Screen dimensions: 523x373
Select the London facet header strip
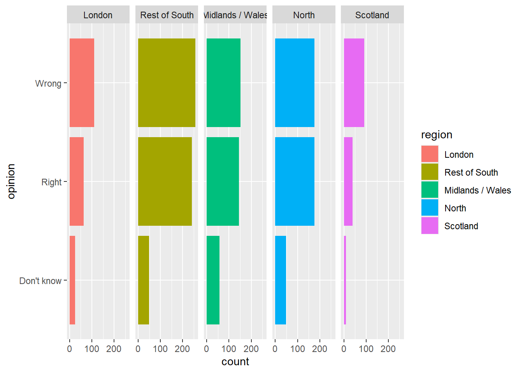tap(98, 15)
